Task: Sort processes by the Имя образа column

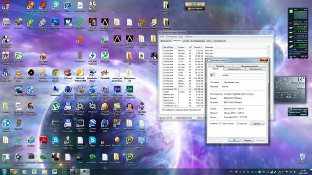Action: pyautogui.click(x=170, y=47)
